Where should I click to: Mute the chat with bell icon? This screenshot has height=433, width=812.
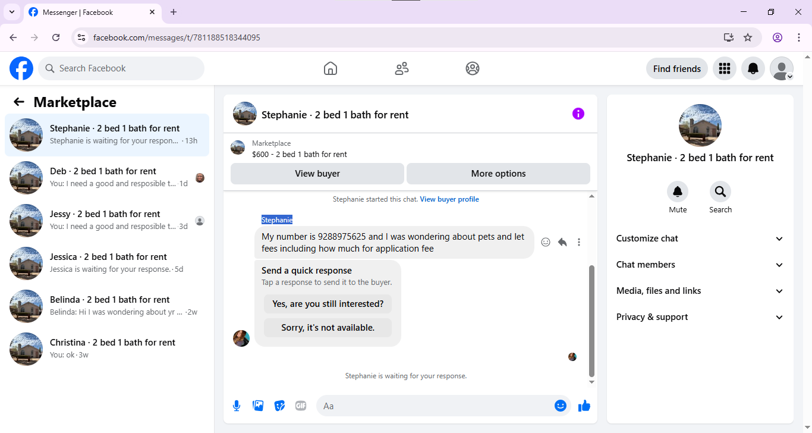tap(678, 192)
